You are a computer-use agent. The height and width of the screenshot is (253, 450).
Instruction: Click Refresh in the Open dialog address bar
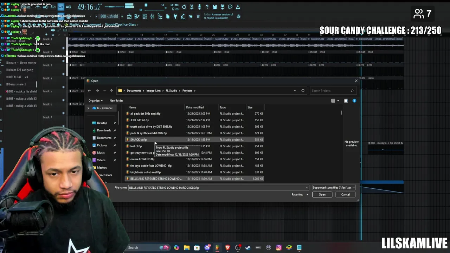click(303, 91)
